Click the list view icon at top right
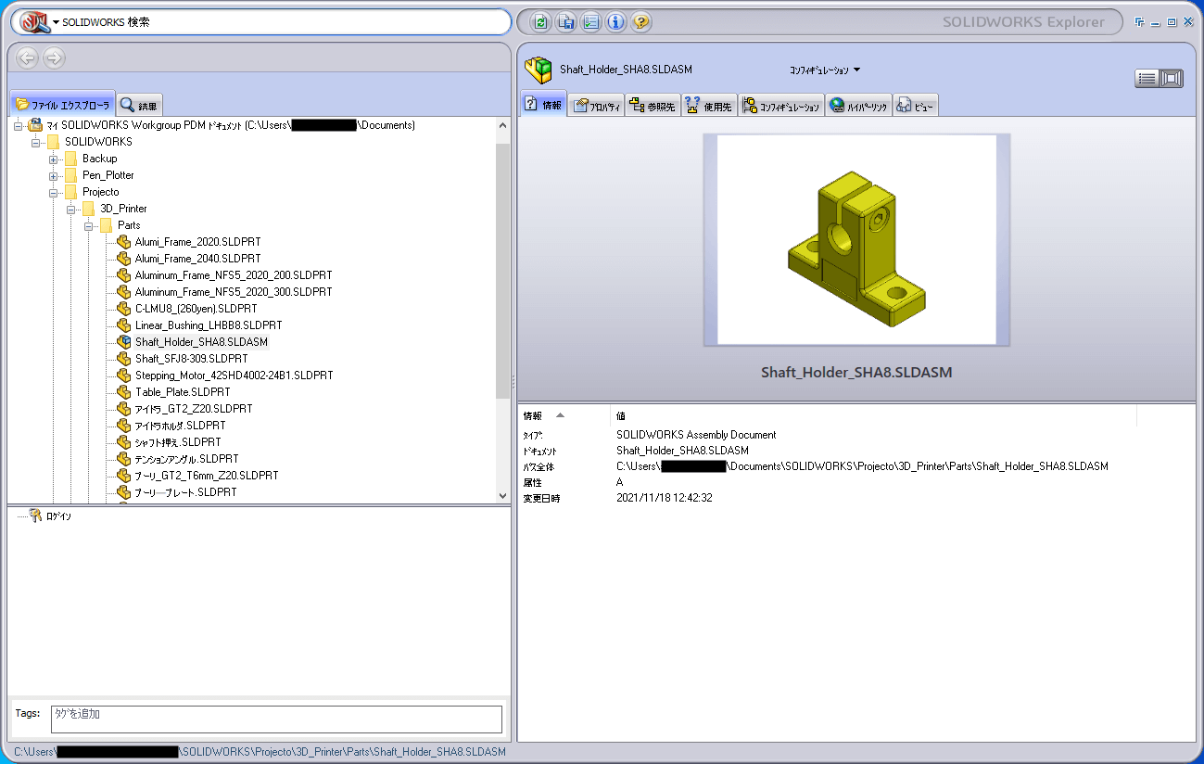 pyautogui.click(x=1147, y=78)
